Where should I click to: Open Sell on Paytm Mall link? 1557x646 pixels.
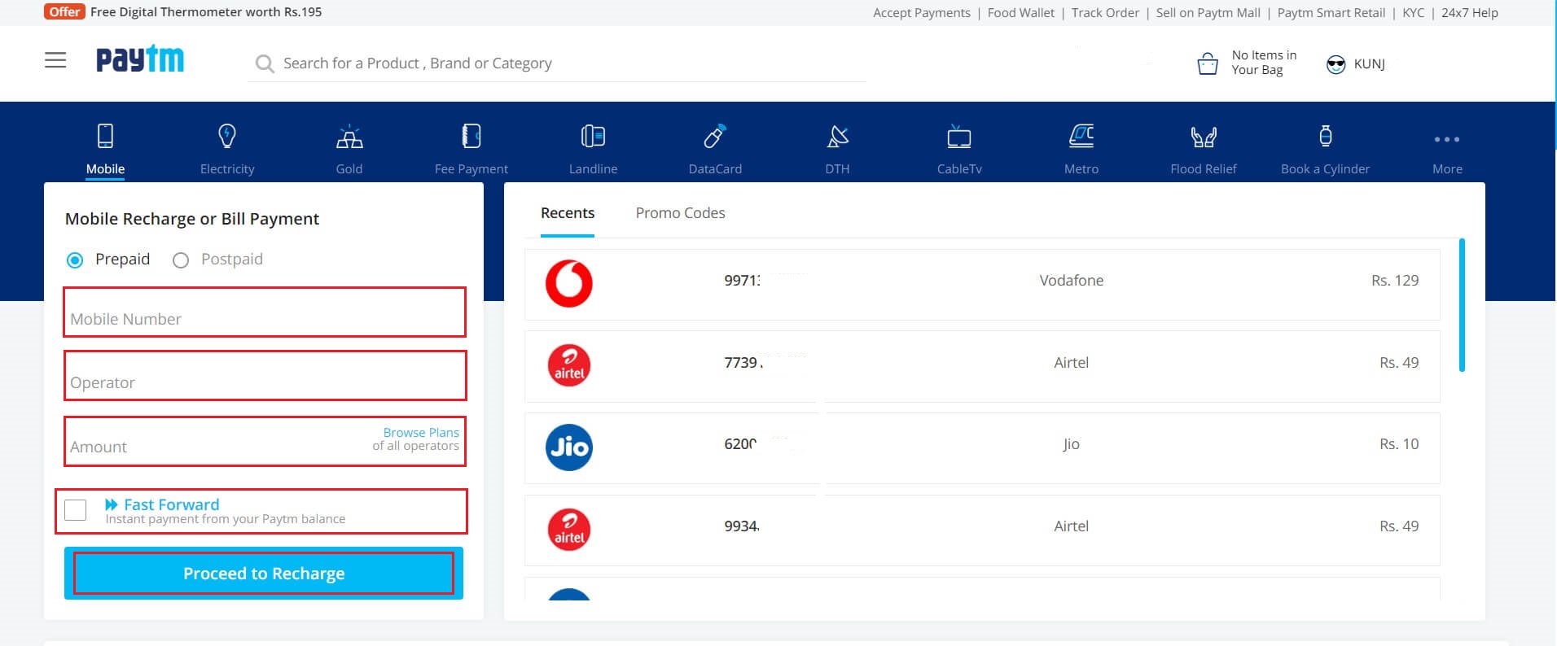(x=1208, y=13)
